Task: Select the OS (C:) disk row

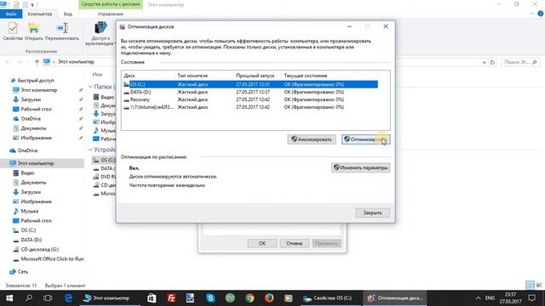Action: tap(250, 84)
